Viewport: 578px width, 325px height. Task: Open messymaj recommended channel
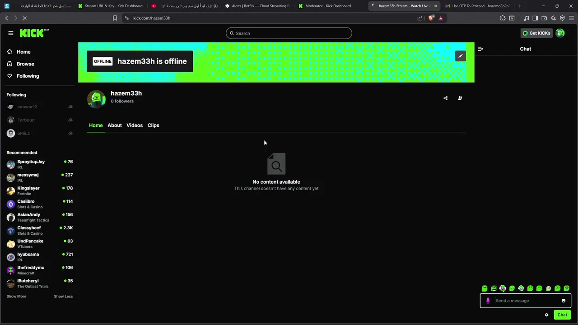pos(40,177)
